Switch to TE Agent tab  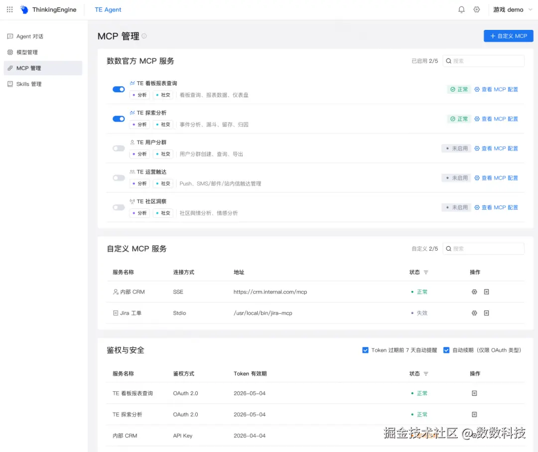click(108, 9)
